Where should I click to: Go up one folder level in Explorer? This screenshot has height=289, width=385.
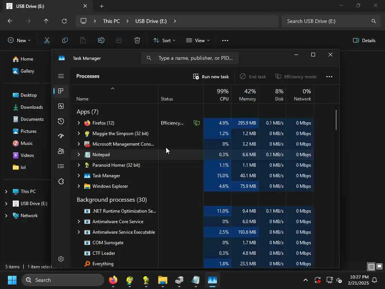[x=46, y=21]
